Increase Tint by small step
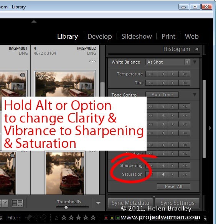This screenshot has width=216, height=224. (173, 83)
